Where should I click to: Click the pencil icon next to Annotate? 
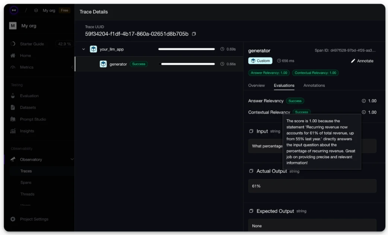(x=353, y=61)
